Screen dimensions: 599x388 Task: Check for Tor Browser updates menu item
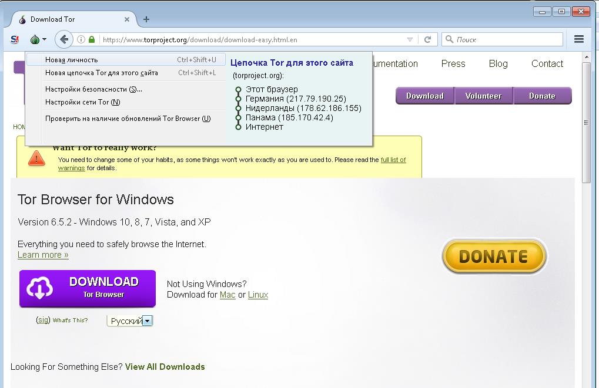[126, 118]
